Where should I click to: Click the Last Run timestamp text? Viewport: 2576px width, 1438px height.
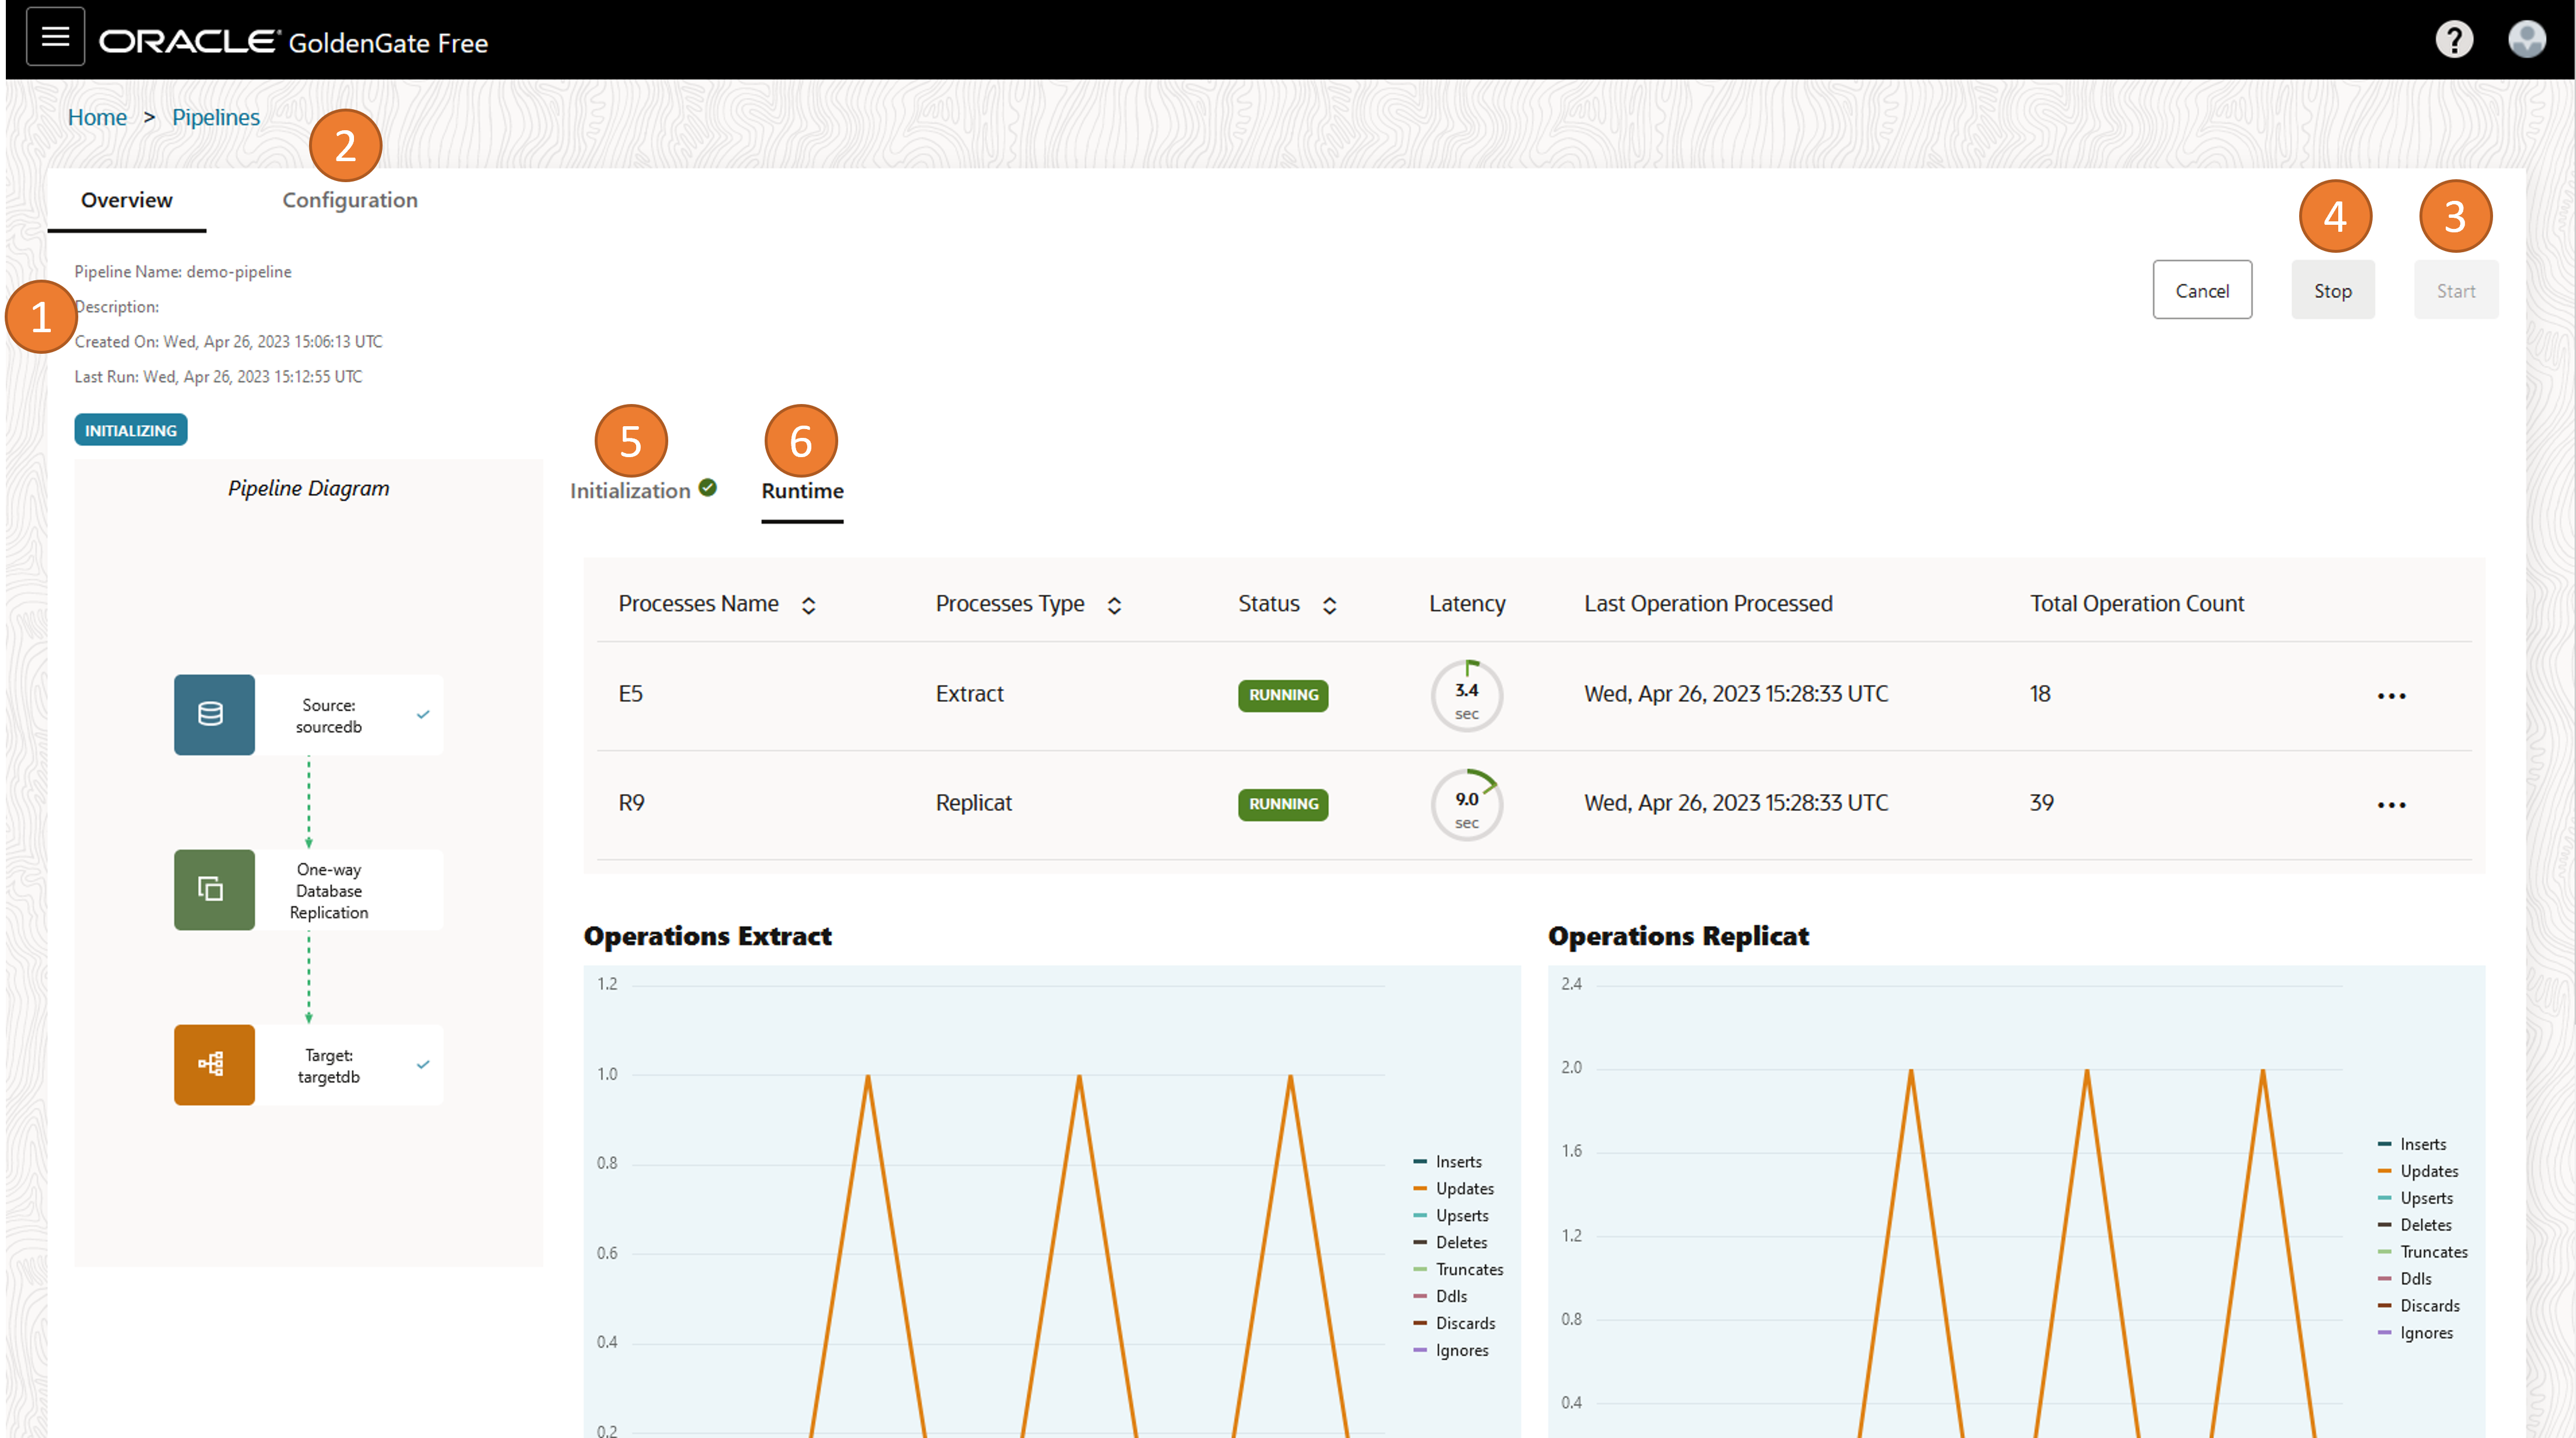click(x=218, y=377)
